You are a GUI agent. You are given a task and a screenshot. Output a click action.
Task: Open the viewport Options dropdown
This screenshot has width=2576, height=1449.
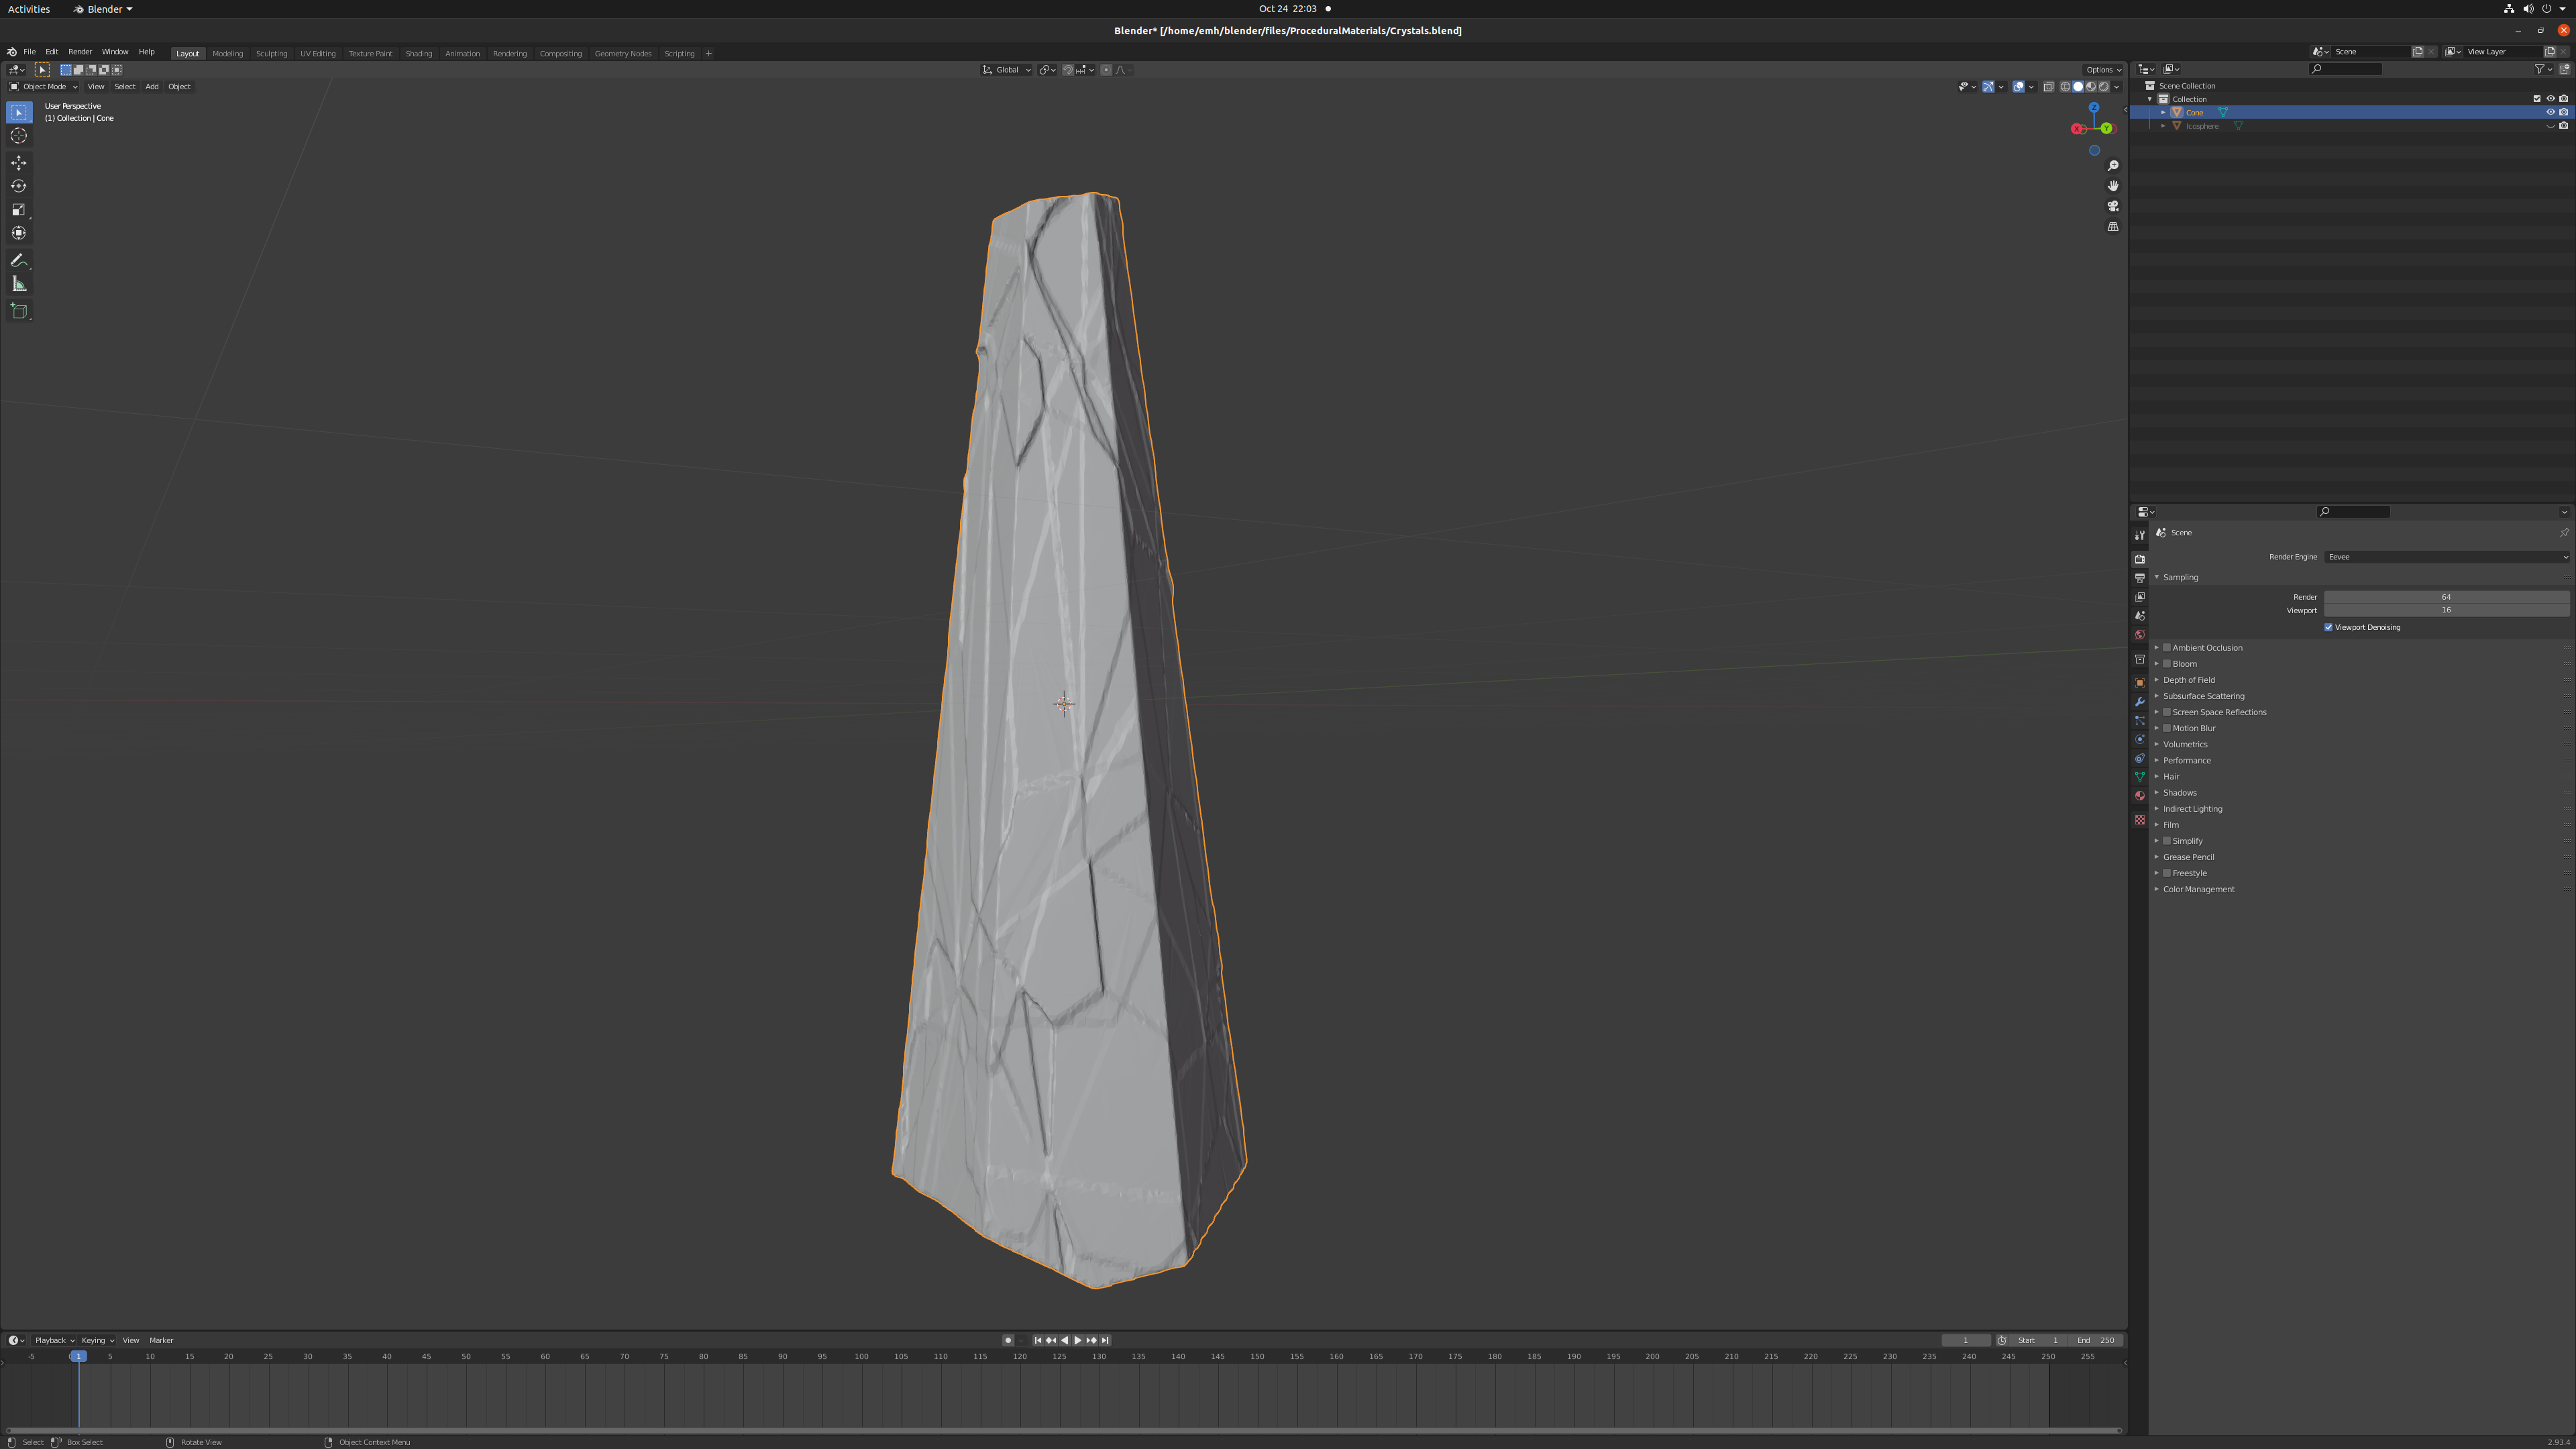pos(2103,70)
